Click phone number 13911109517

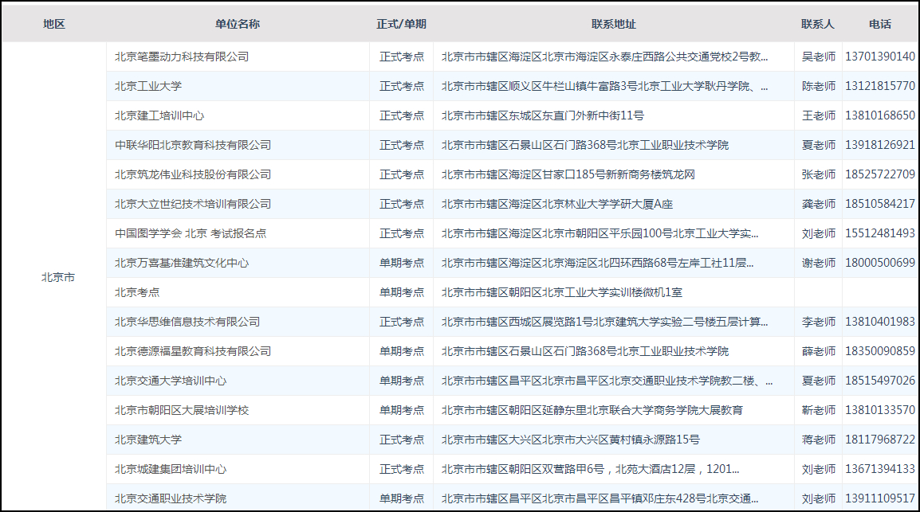click(x=880, y=498)
